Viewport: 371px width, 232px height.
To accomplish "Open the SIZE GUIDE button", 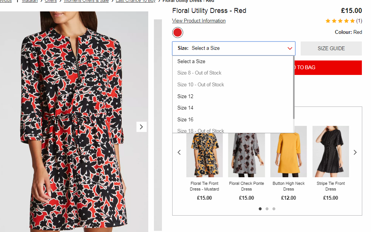I will click(x=331, y=49).
